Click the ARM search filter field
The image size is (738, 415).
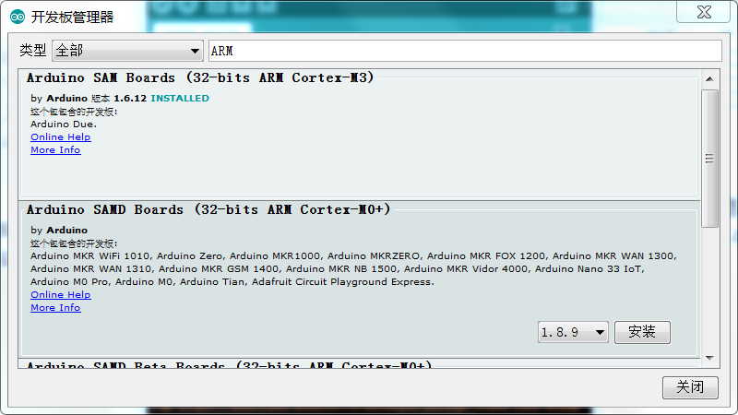point(465,51)
